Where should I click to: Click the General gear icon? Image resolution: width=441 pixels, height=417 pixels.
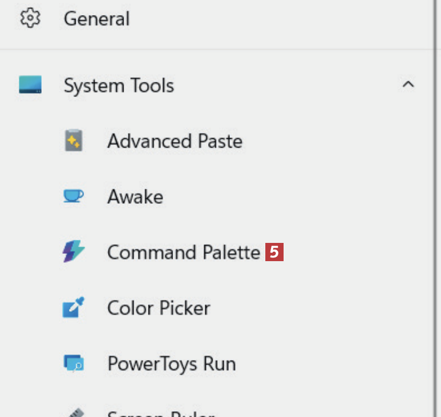click(x=30, y=19)
